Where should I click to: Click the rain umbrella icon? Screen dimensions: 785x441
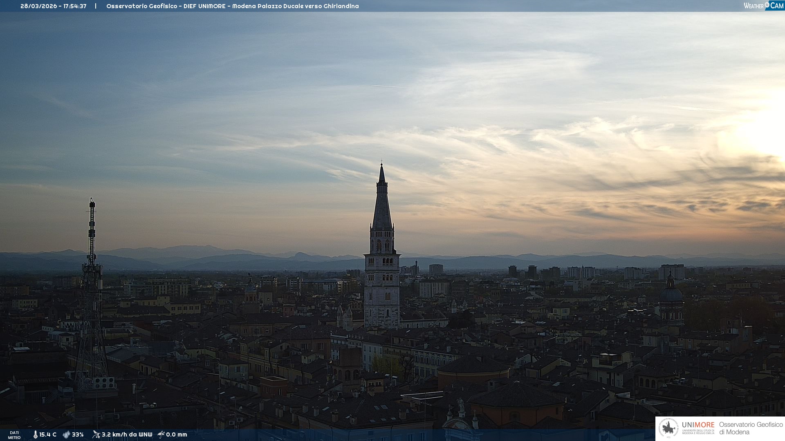click(161, 434)
